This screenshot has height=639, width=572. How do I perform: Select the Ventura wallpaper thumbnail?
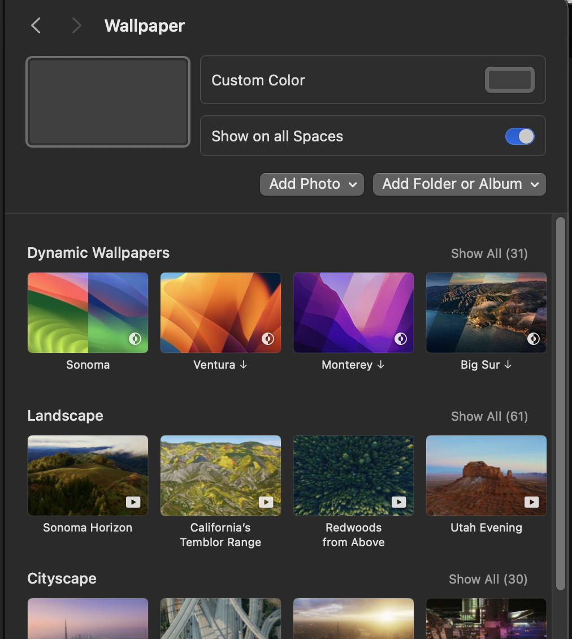(220, 313)
